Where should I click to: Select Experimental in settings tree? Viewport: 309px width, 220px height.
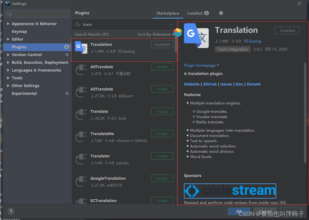tap(24, 94)
